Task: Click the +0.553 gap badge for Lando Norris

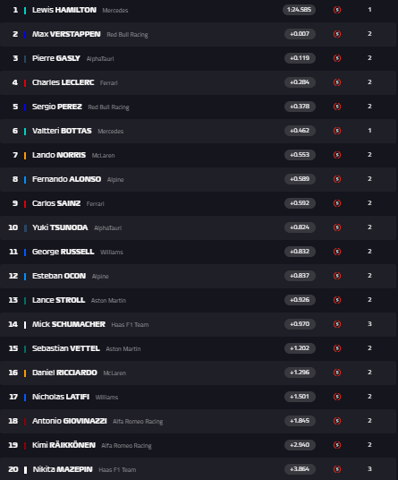Action: click(x=300, y=155)
